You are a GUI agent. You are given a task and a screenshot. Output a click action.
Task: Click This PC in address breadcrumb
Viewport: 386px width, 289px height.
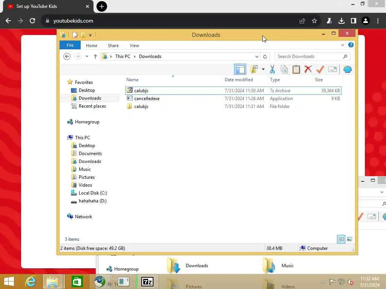pos(123,56)
